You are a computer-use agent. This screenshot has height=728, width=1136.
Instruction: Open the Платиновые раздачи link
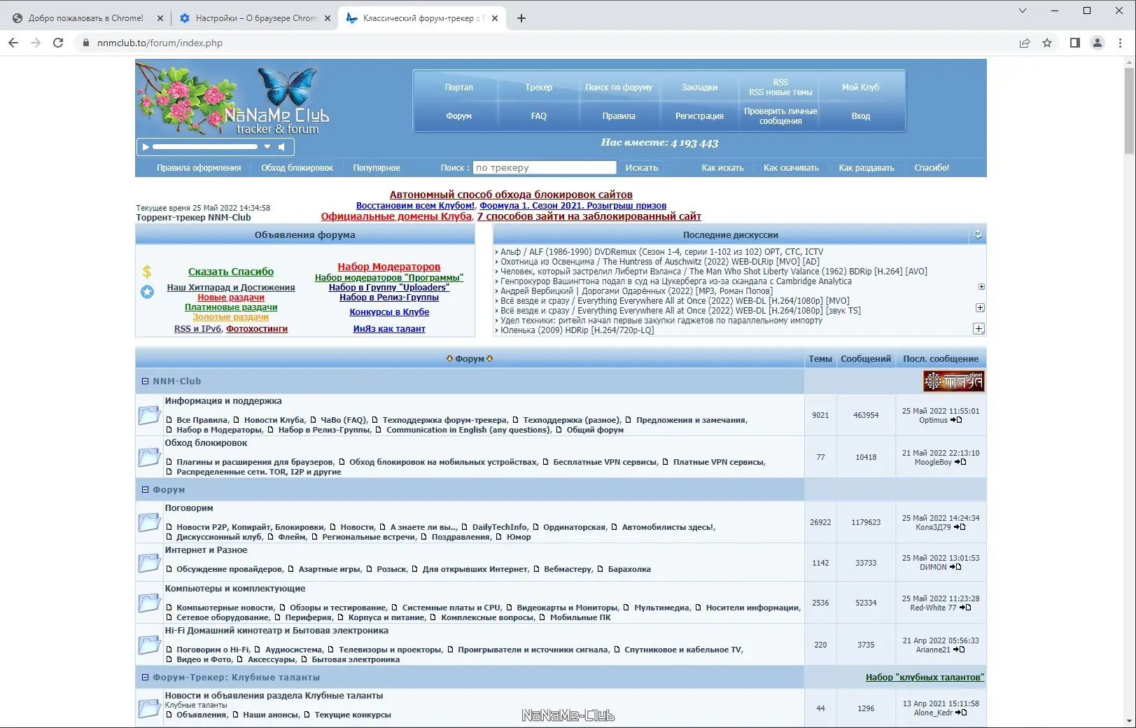(x=231, y=307)
